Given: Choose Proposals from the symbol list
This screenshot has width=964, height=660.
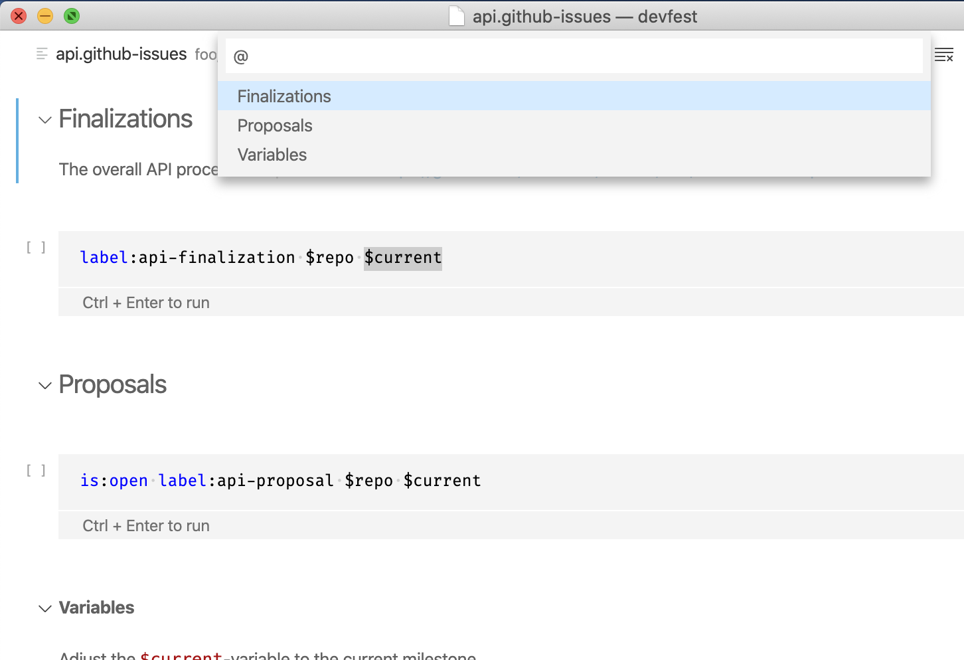Looking at the screenshot, I should 574,125.
